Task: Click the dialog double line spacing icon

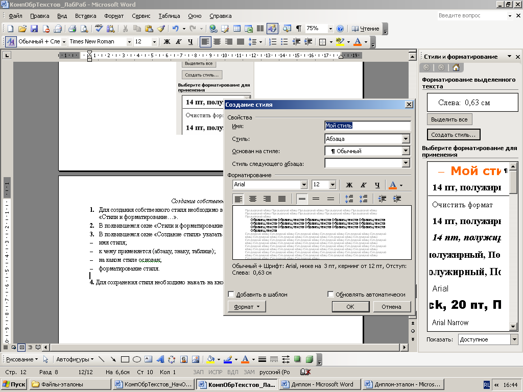Action: point(330,199)
